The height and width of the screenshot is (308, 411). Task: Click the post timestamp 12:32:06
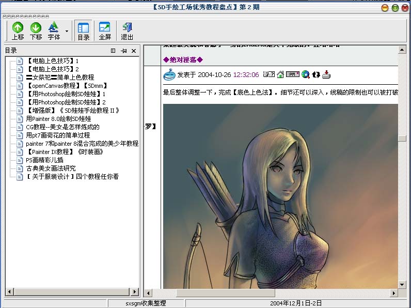[246, 75]
